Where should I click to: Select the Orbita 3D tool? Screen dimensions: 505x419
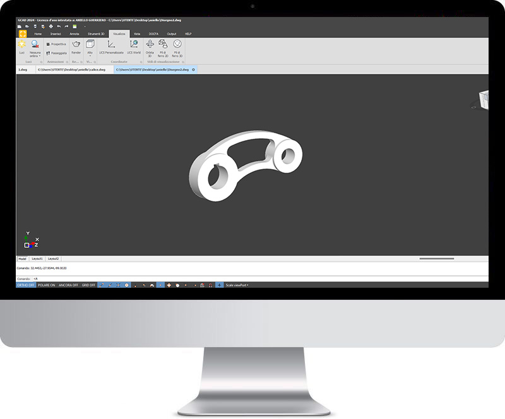click(150, 46)
